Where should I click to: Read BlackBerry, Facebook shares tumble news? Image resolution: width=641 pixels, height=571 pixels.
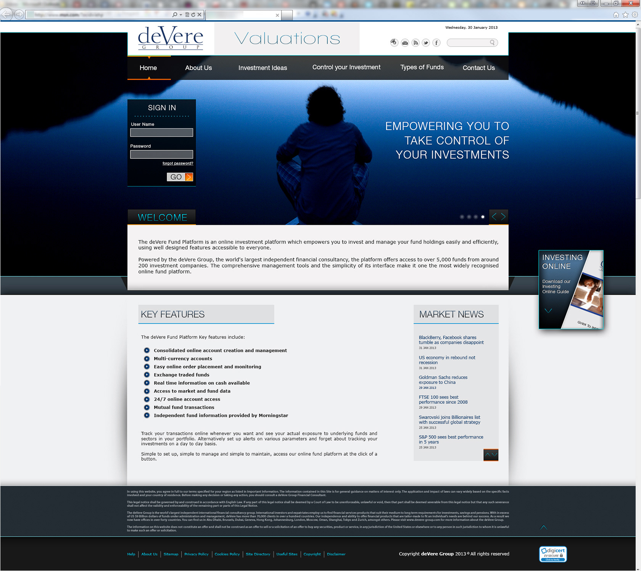[x=451, y=340]
